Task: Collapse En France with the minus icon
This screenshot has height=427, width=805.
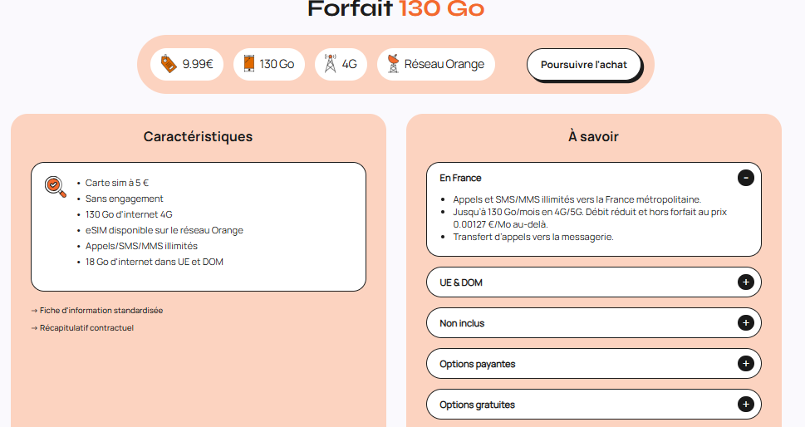Action: [x=745, y=178]
